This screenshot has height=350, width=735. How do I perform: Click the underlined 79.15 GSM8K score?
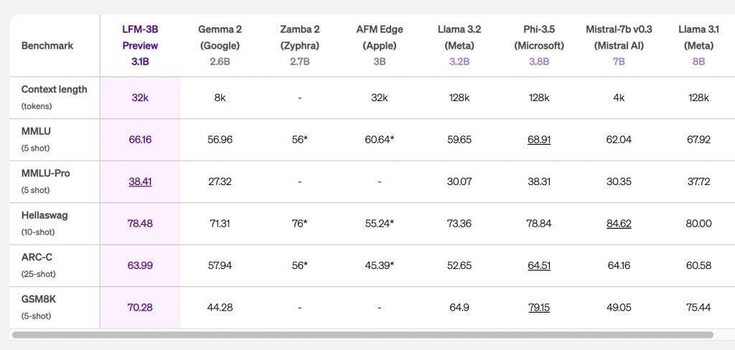[539, 307]
